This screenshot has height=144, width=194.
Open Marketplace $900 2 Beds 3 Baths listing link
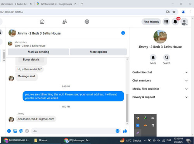point(30,44)
